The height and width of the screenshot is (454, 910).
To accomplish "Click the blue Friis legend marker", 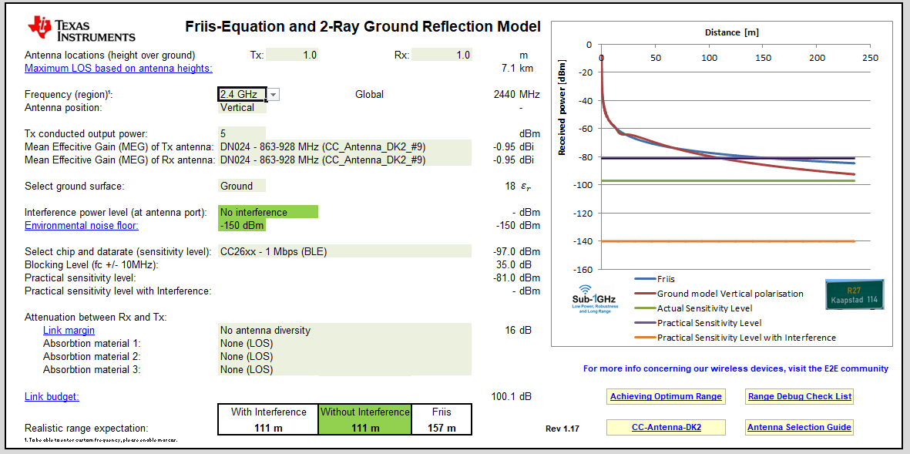I will 644,280.
